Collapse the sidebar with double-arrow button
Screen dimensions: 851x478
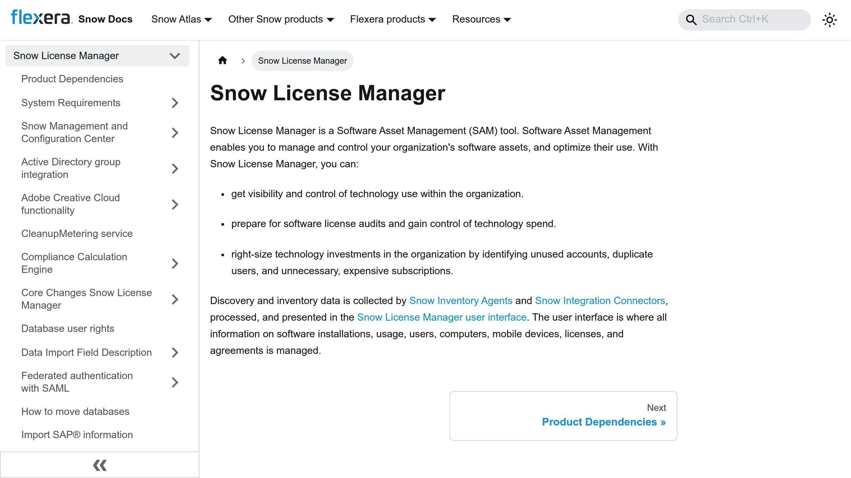[100, 465]
